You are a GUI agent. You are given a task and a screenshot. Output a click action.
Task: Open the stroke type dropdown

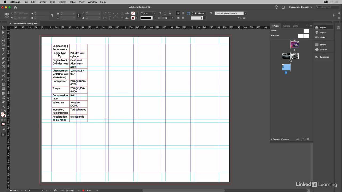tap(154, 18)
